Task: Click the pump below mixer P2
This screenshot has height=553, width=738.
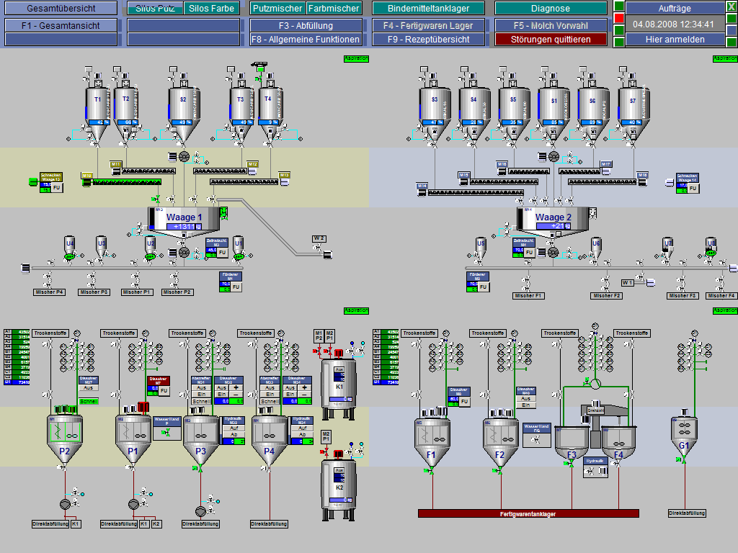Action: (x=64, y=503)
